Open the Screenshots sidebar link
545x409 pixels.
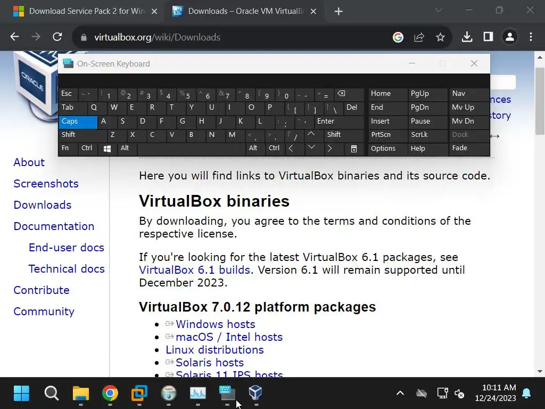46,184
